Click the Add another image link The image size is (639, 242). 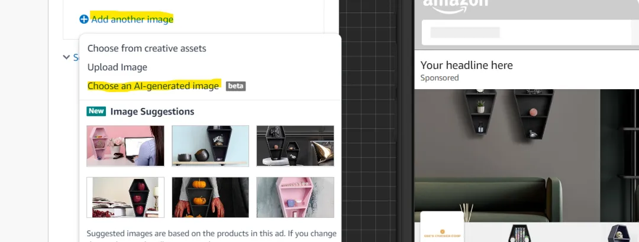pos(132,19)
